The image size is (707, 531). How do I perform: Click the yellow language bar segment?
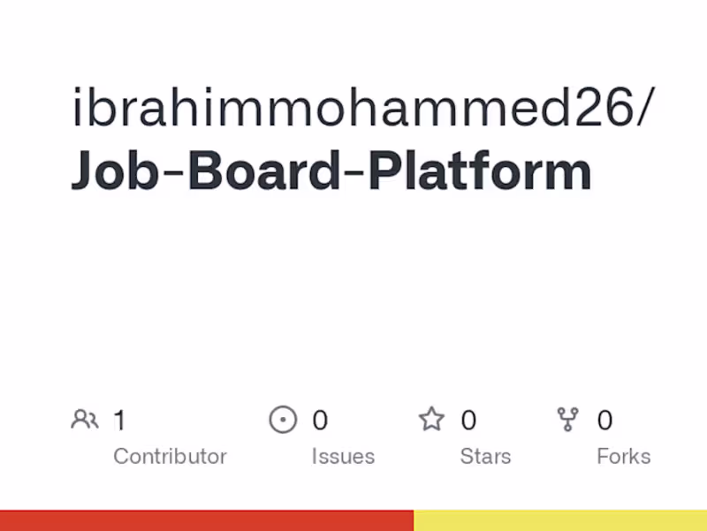560,520
